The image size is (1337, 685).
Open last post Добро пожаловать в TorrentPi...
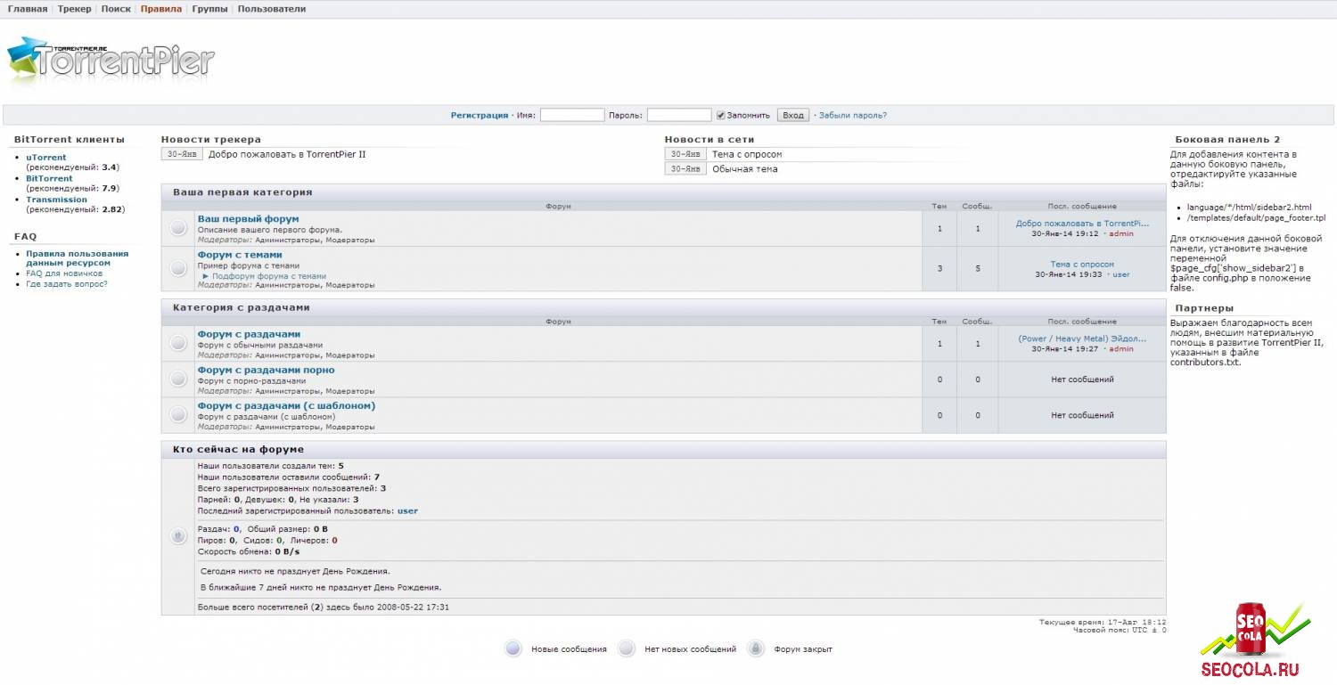(x=1082, y=224)
